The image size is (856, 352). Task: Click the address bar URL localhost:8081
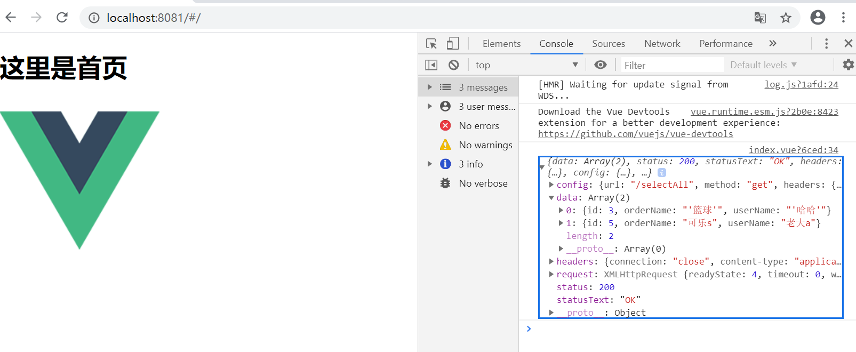[154, 18]
